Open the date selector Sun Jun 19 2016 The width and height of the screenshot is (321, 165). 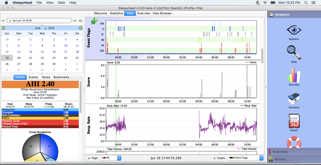[x=39, y=20]
